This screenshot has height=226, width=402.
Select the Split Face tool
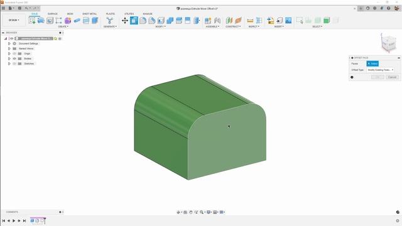click(x=188, y=21)
